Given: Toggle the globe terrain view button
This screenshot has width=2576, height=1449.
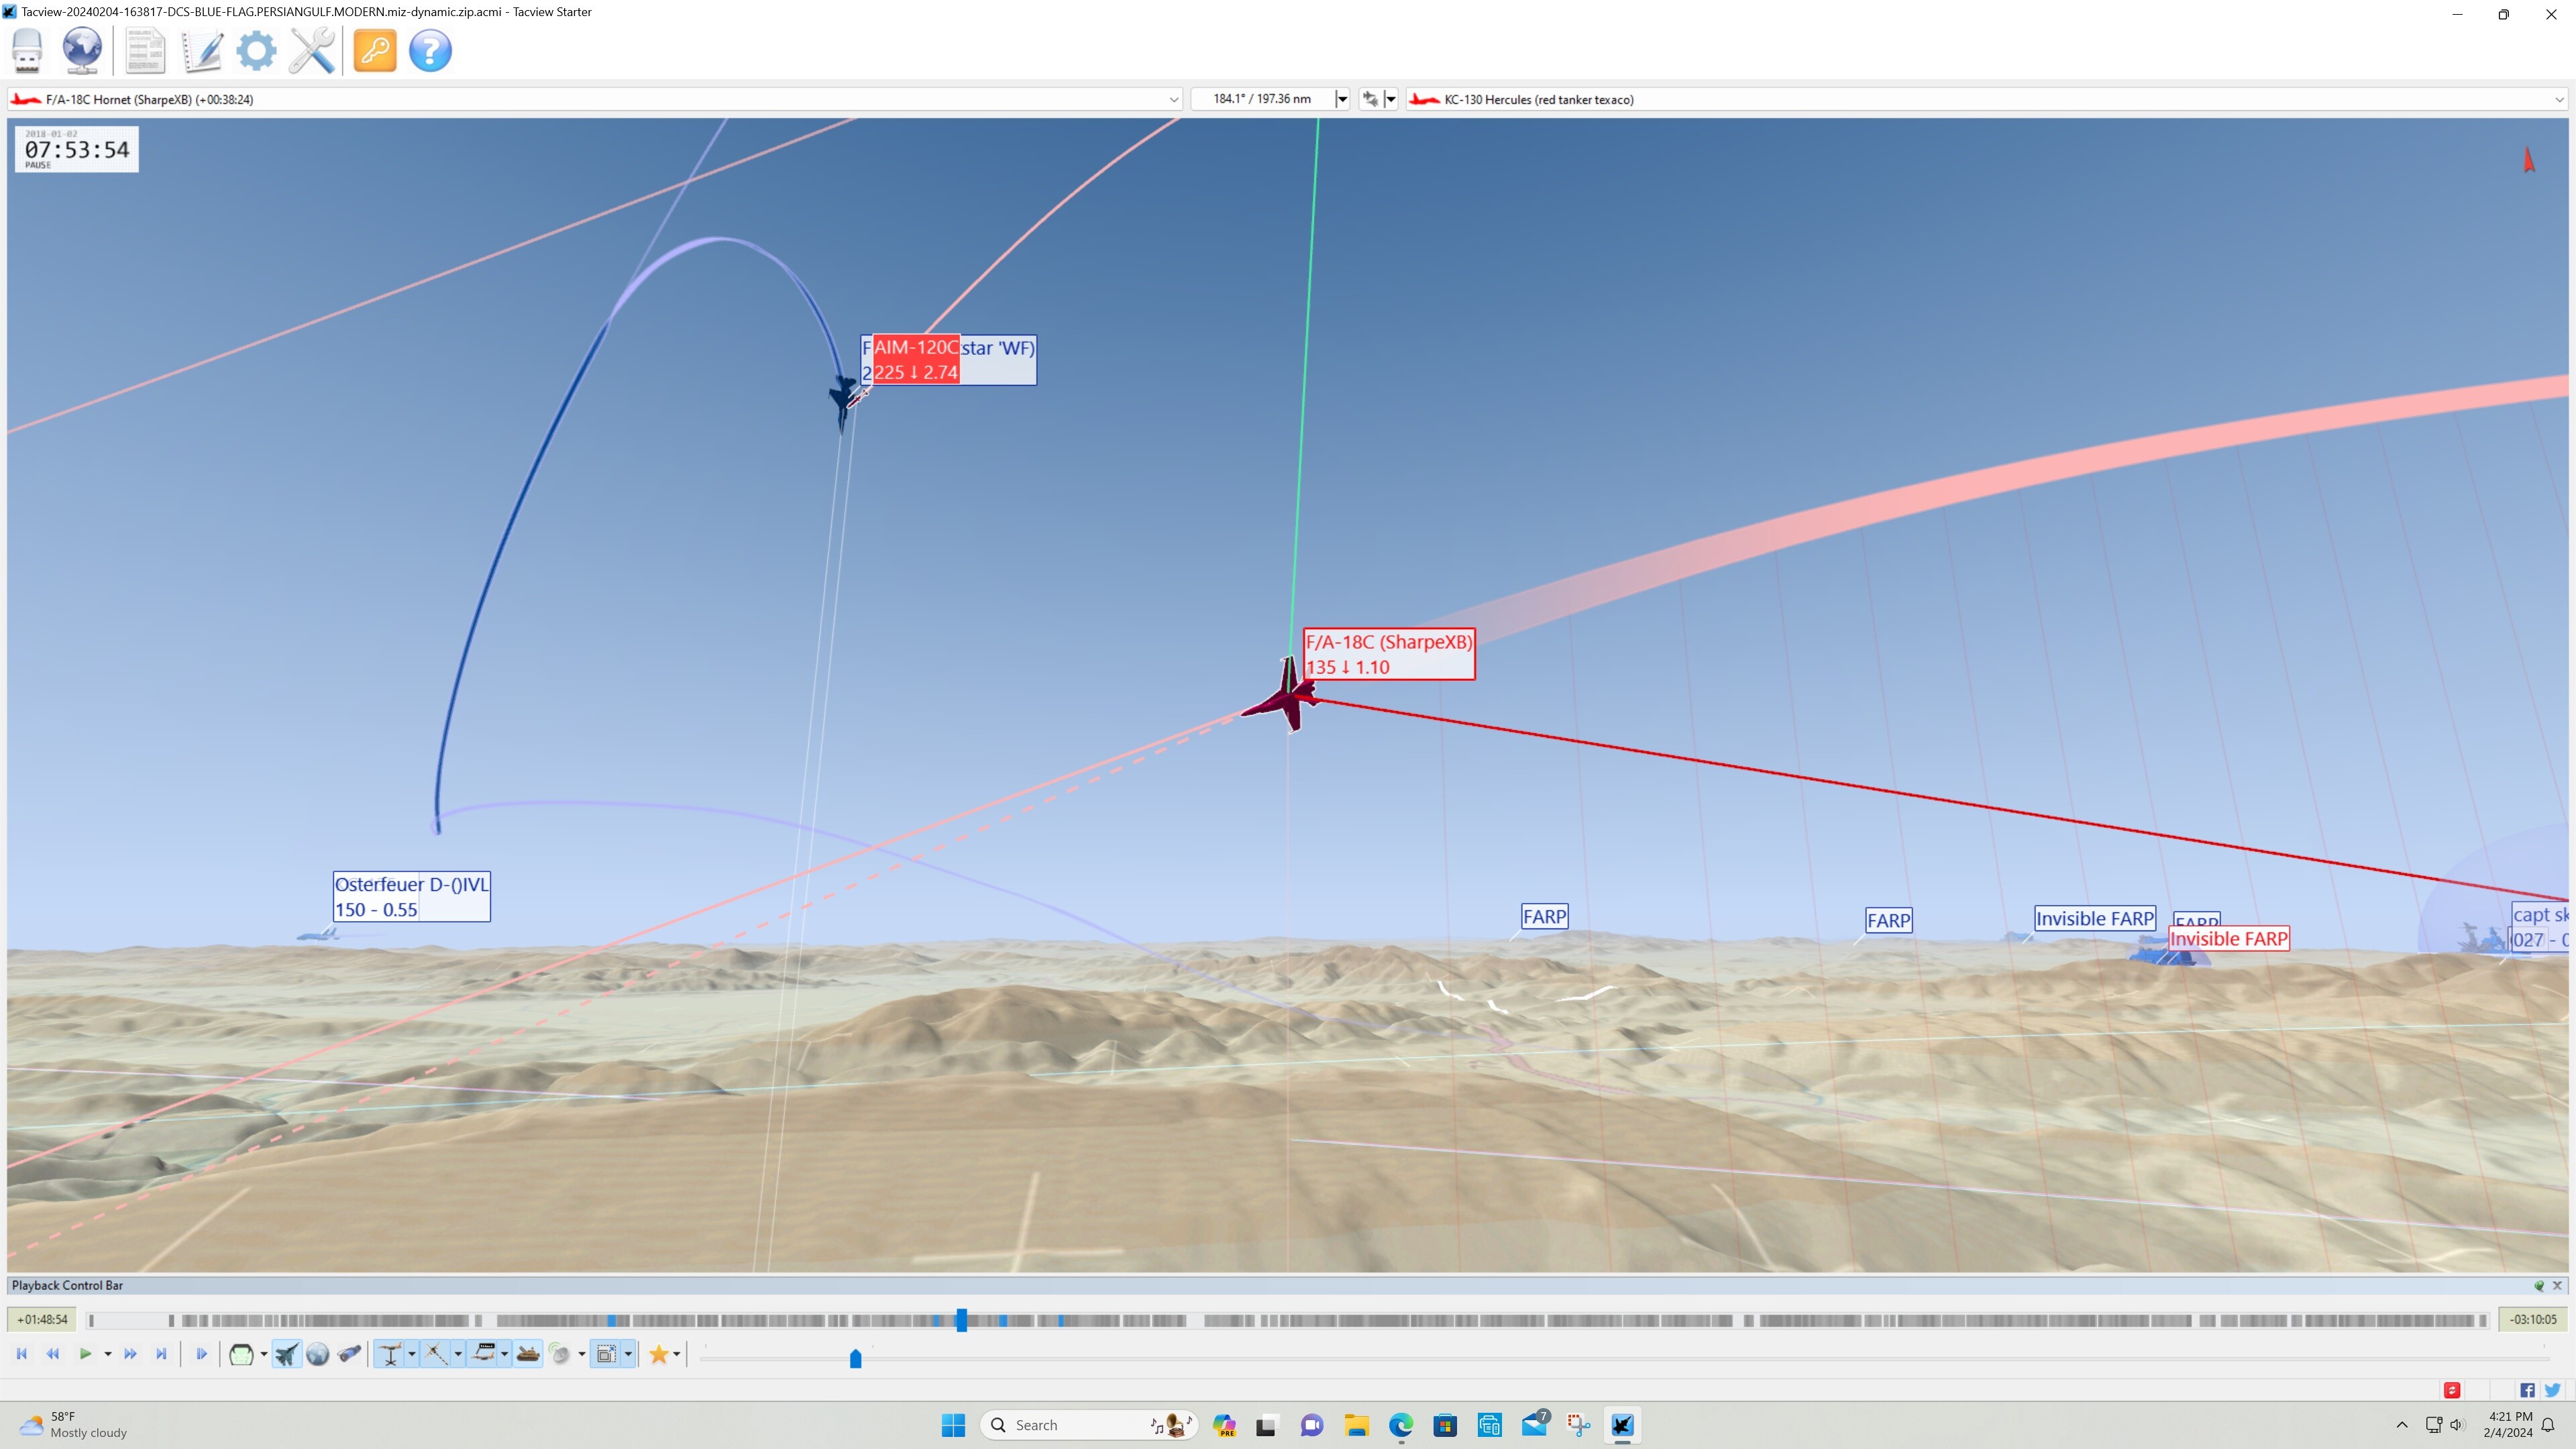Looking at the screenshot, I should pos(317,1354).
